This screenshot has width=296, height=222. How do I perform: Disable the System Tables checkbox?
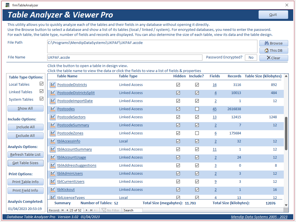42,99
